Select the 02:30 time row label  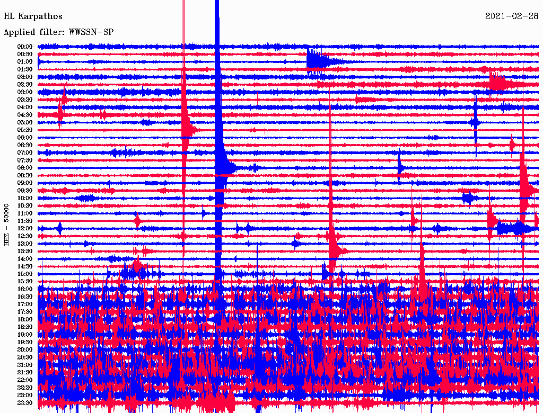click(x=25, y=84)
